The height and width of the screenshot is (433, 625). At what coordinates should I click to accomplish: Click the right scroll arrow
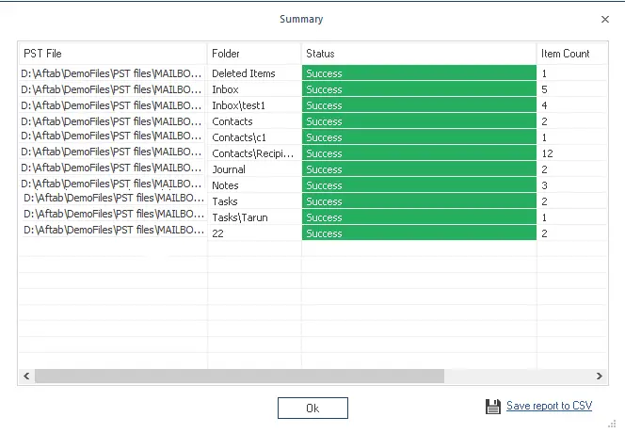click(599, 376)
